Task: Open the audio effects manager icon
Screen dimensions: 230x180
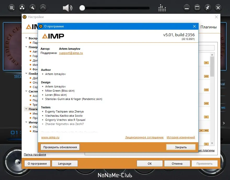Action: (22, 8)
